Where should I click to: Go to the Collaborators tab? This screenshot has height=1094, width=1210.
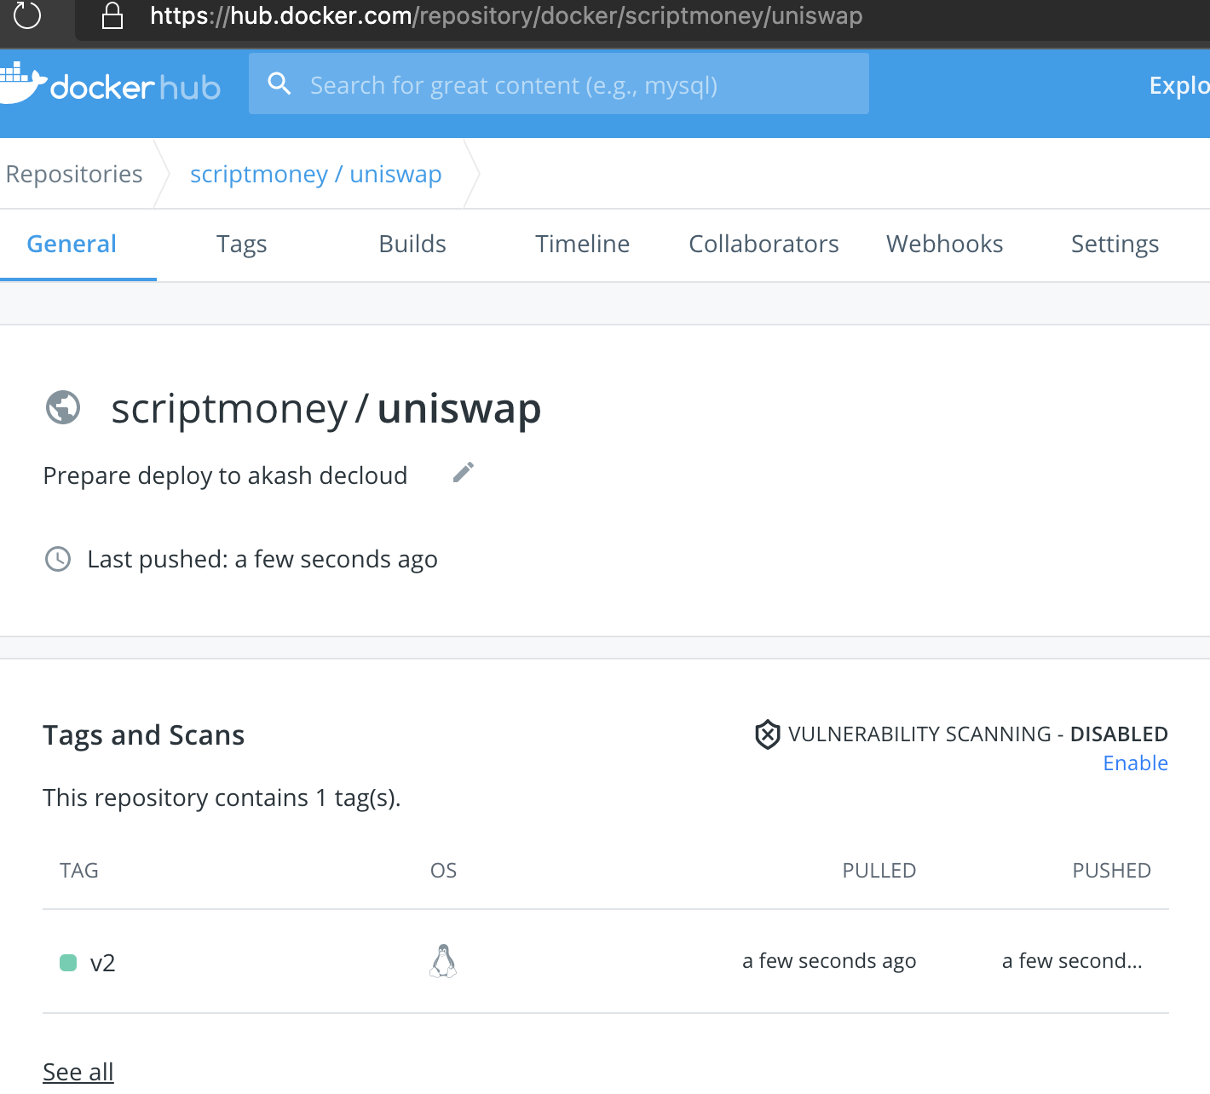[x=763, y=245]
